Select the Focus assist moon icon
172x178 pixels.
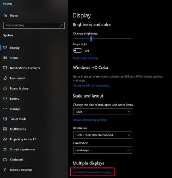coord(5,78)
